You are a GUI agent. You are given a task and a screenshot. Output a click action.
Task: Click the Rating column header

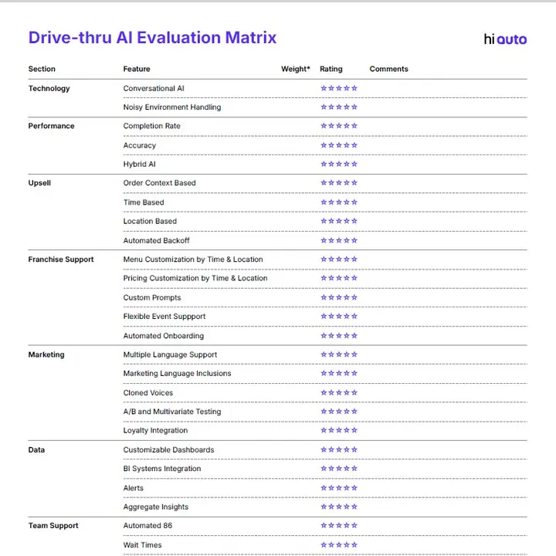(x=331, y=69)
